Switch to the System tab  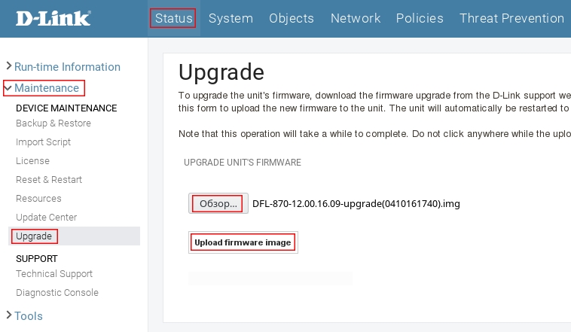(x=231, y=18)
